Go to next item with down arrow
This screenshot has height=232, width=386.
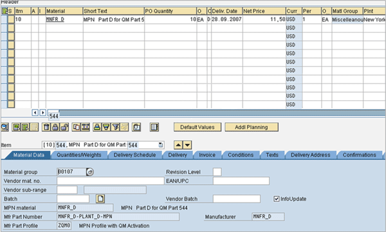pos(187,145)
